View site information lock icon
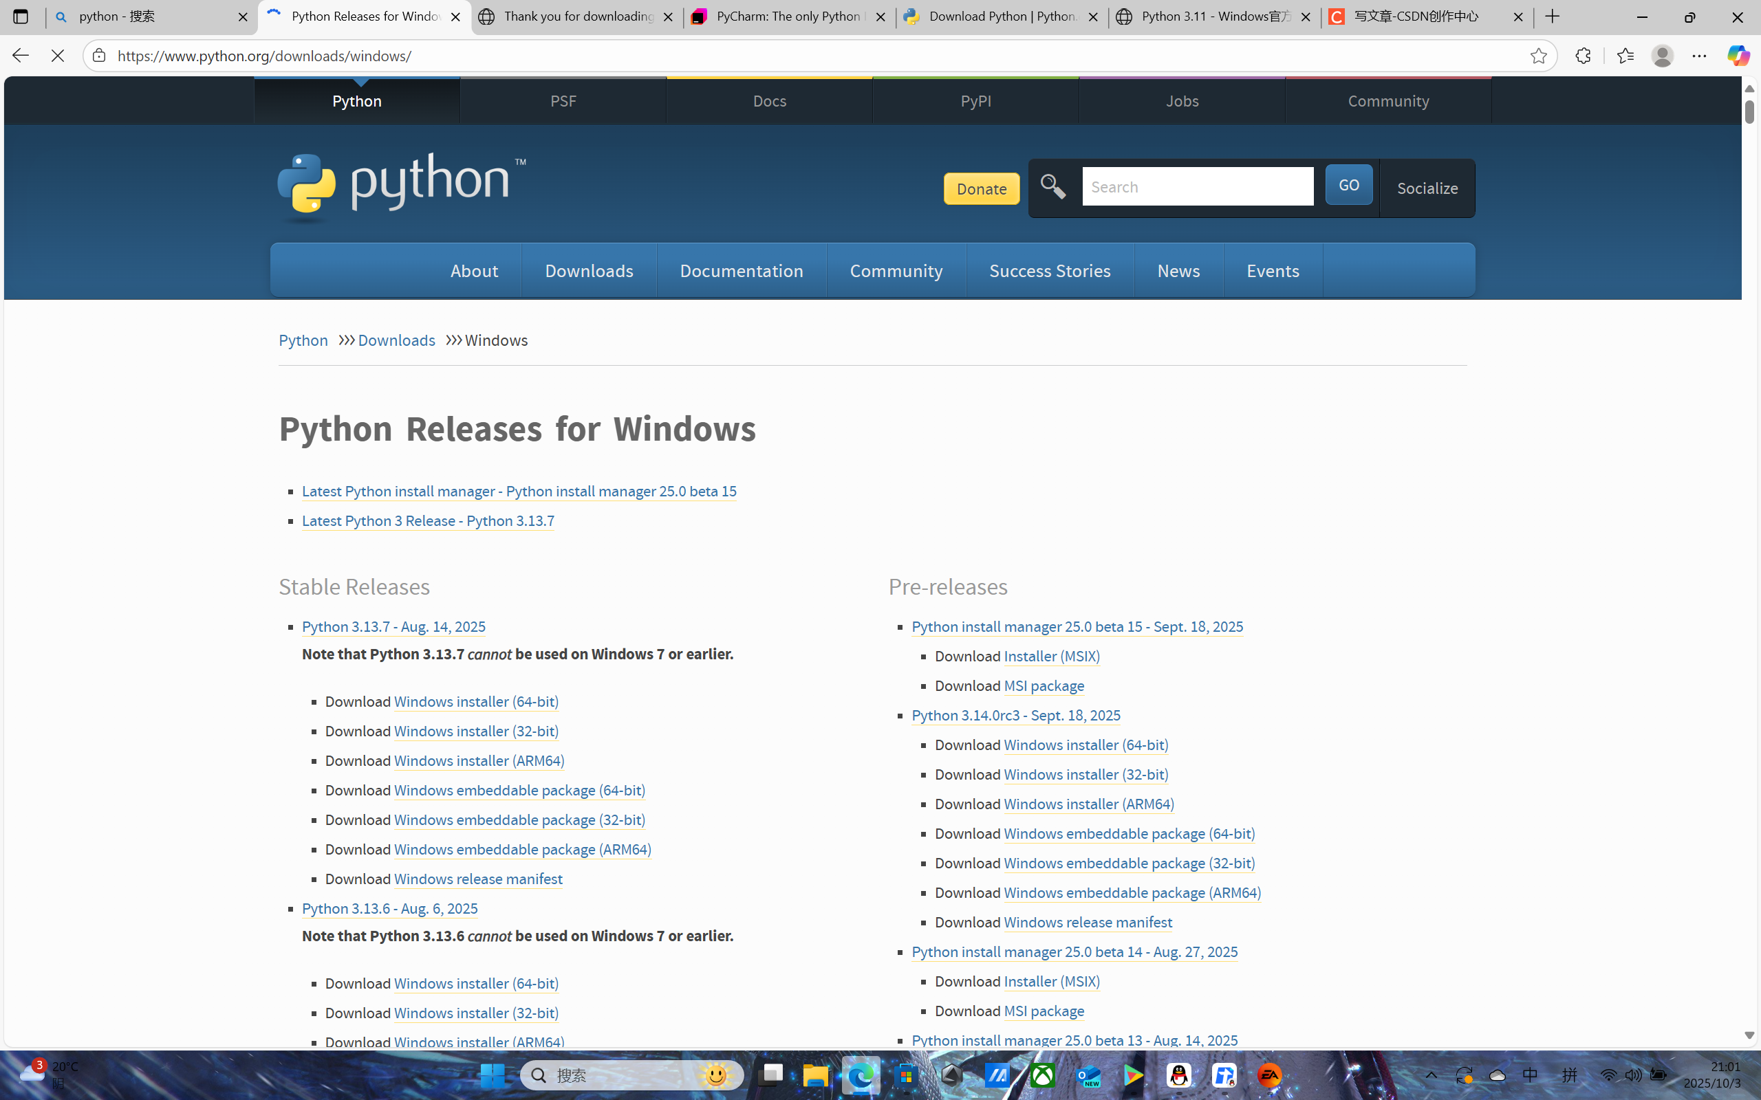 [x=100, y=56]
